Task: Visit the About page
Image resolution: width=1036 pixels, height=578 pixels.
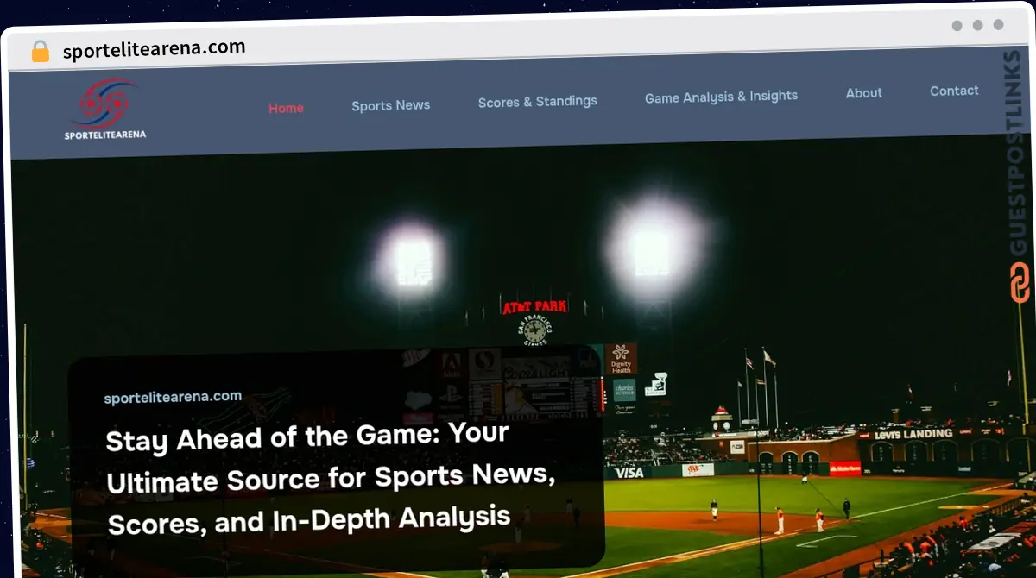Action: (863, 93)
